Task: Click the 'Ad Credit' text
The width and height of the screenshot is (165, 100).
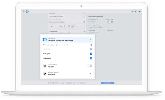Action: 51,74
